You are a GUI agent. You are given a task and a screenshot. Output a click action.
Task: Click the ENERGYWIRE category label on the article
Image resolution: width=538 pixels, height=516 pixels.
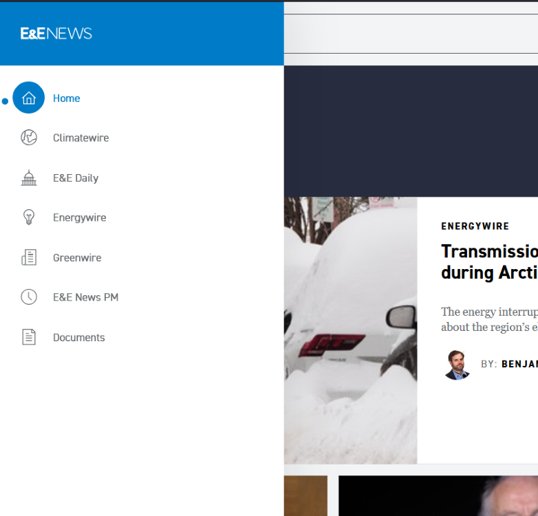[x=475, y=226]
